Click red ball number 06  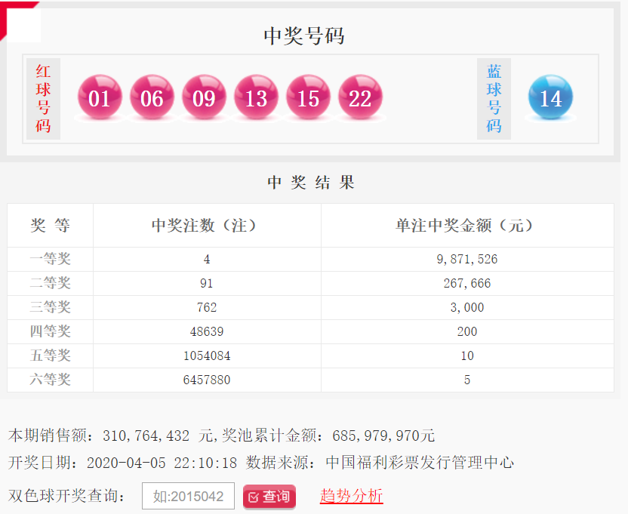pos(152,97)
